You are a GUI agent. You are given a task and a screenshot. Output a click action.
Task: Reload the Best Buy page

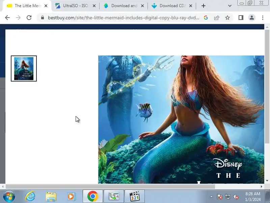[x=29, y=18]
